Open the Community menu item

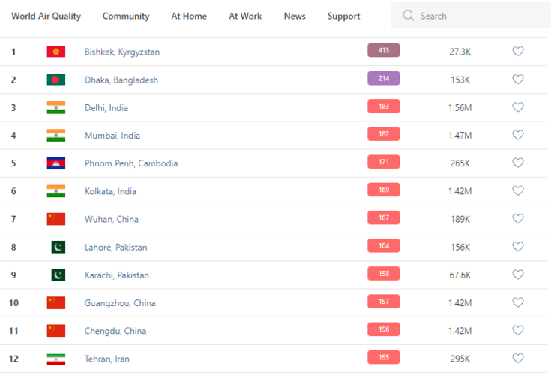(126, 16)
